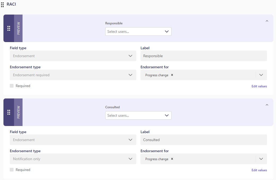Click Edit values in the Responsible section

(x=259, y=86)
